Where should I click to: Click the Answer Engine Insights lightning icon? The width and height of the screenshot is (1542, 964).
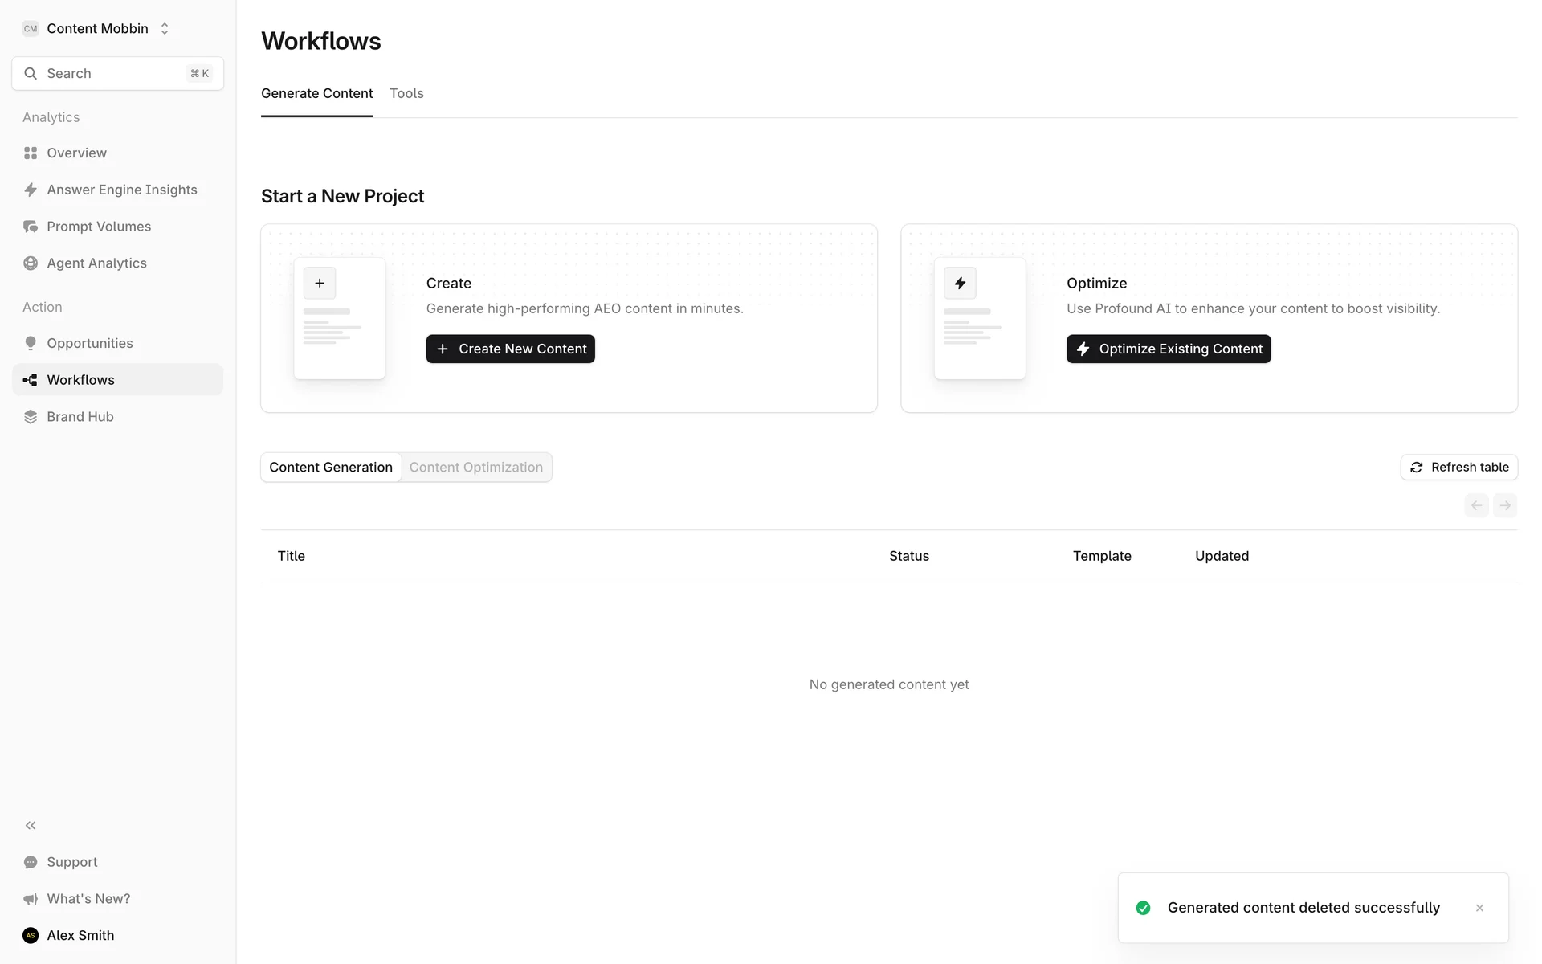click(31, 190)
